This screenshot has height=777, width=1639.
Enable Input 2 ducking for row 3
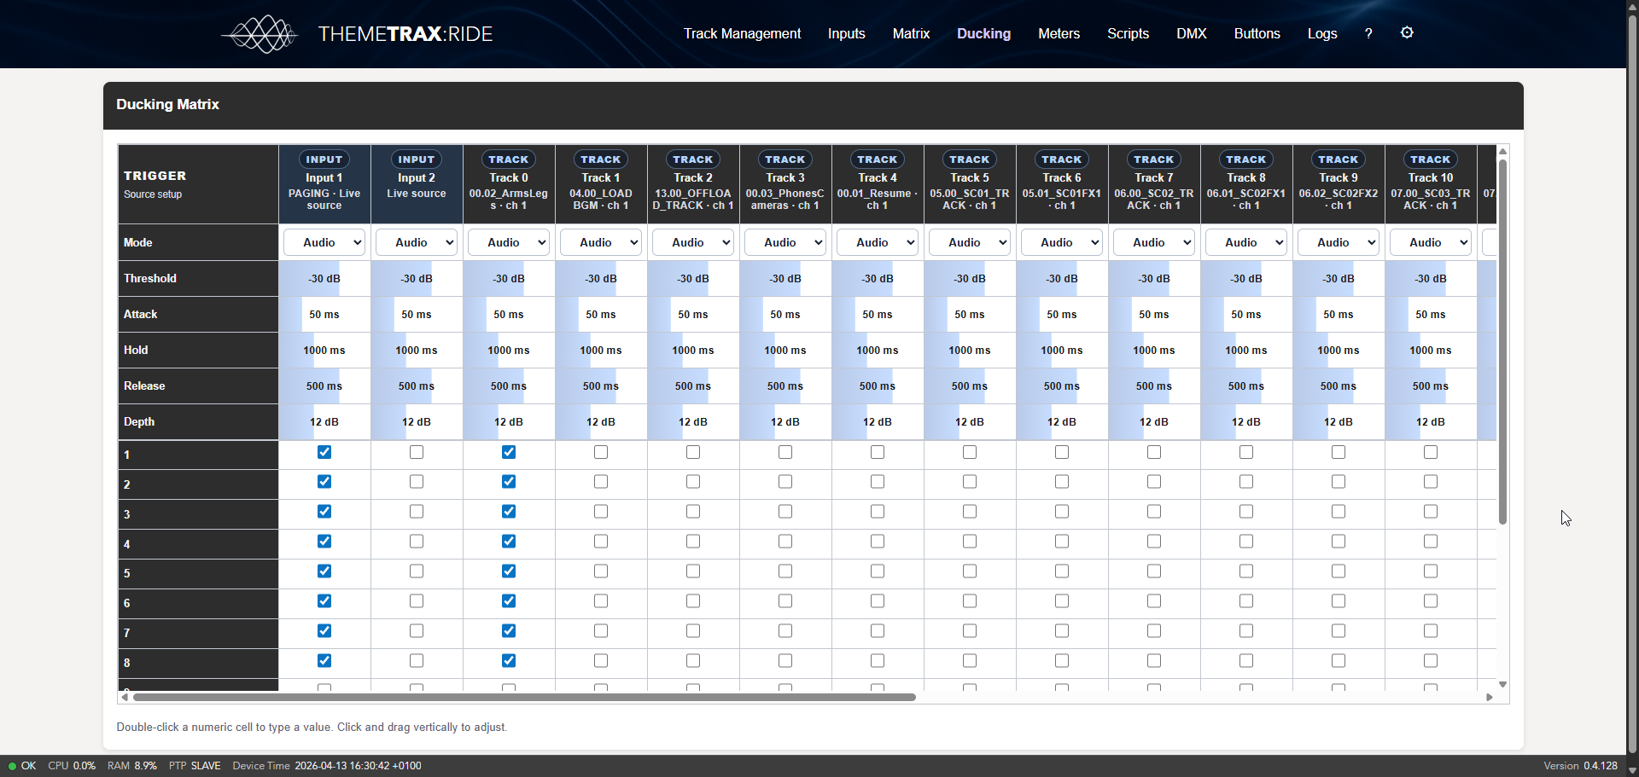(x=417, y=512)
